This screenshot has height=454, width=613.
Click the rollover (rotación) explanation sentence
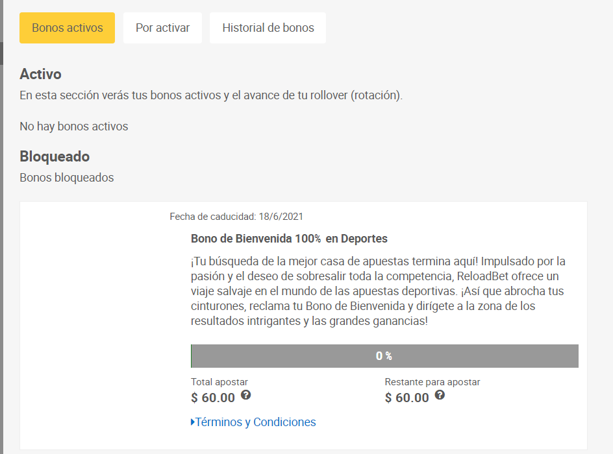(211, 95)
